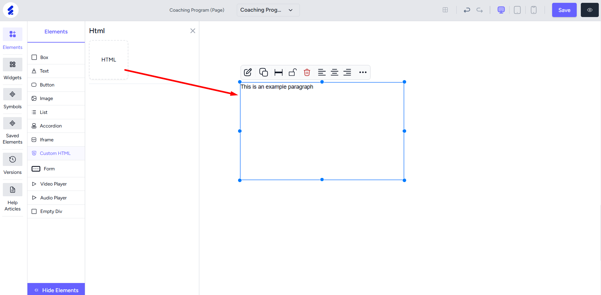Open the Symbols sidebar section
This screenshot has height=295, width=601.
(13, 99)
